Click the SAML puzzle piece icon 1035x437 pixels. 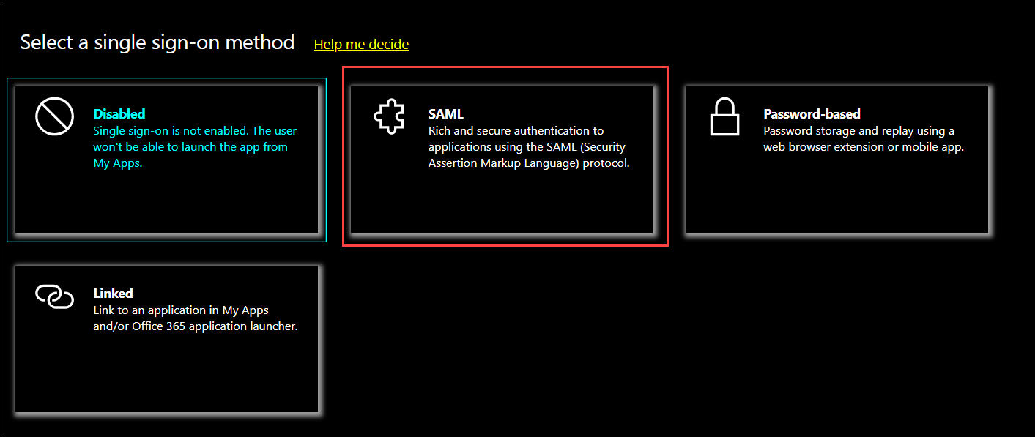click(389, 117)
